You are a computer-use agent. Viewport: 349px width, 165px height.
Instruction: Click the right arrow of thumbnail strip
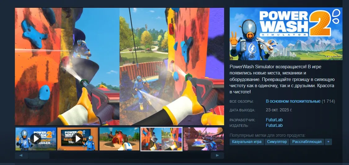pos(218,155)
